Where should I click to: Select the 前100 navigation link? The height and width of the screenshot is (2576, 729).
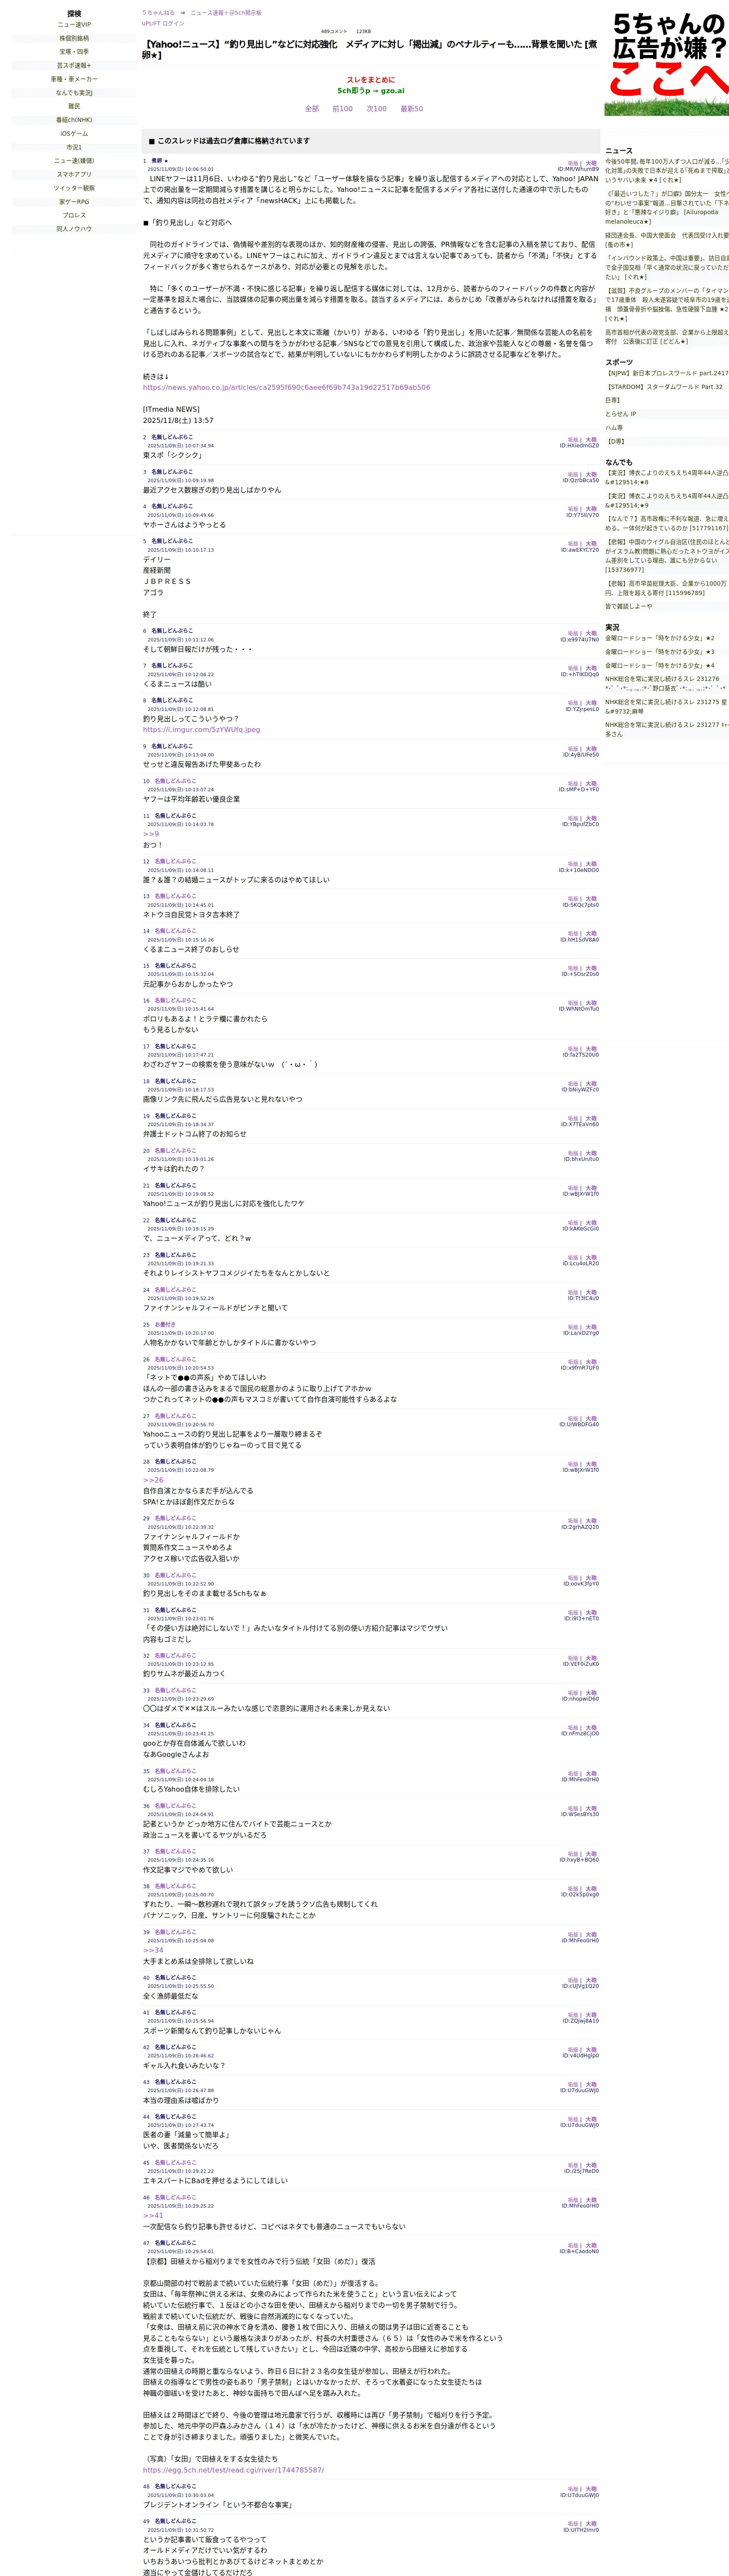click(343, 109)
